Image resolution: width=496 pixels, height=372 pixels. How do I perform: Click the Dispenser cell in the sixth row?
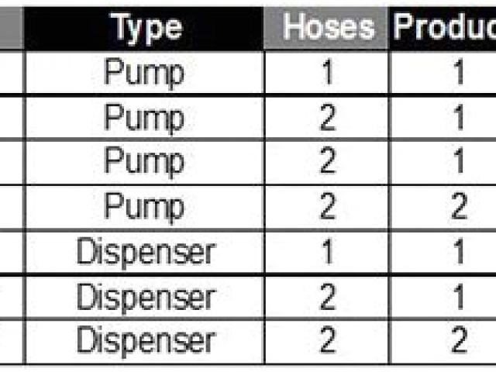tap(144, 296)
